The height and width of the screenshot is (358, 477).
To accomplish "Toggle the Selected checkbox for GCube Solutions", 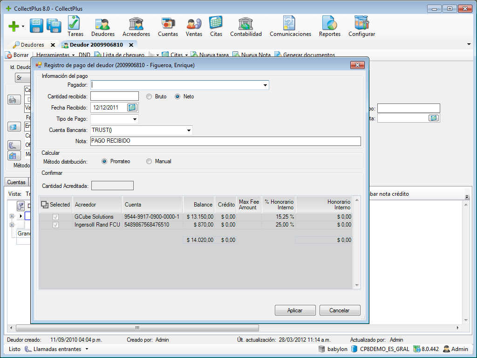I will [55, 216].
